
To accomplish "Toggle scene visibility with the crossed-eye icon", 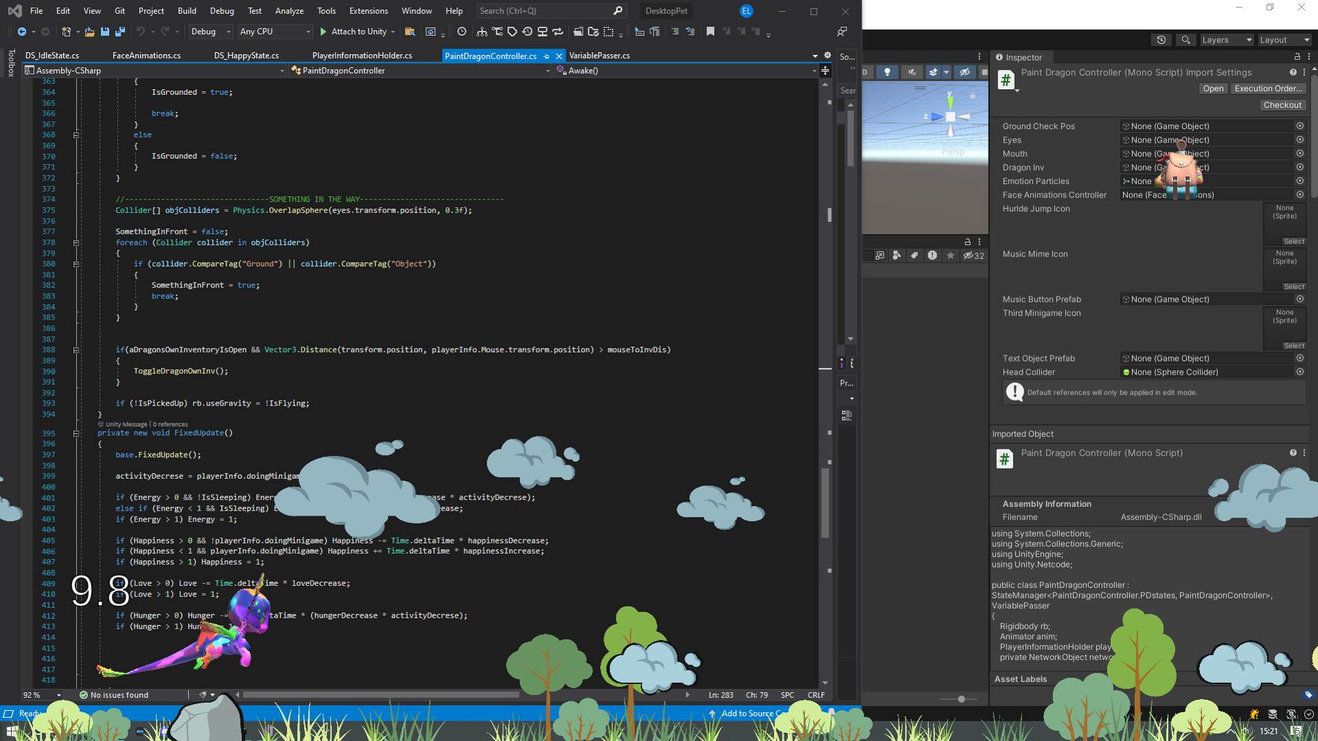I will 965,71.
